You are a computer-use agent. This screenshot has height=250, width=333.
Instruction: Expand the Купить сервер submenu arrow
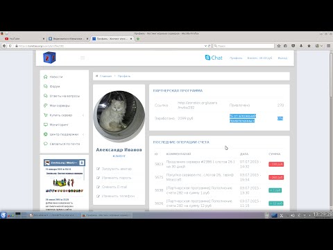click(x=83, y=115)
